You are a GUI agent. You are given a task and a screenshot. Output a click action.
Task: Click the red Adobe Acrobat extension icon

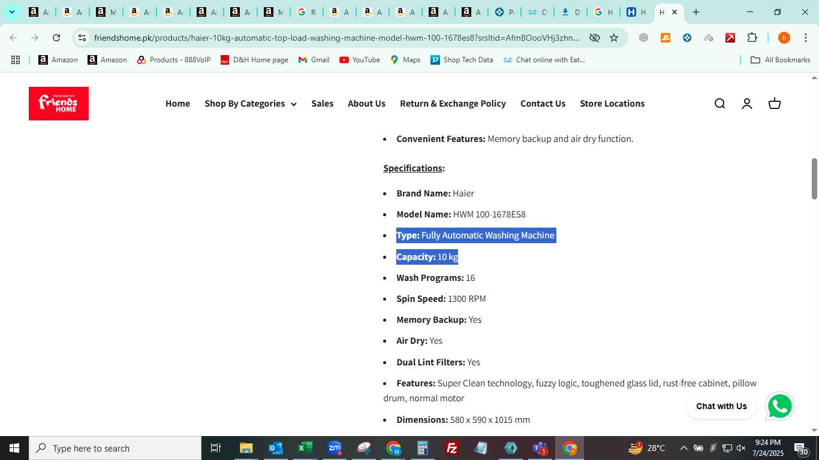click(x=730, y=38)
